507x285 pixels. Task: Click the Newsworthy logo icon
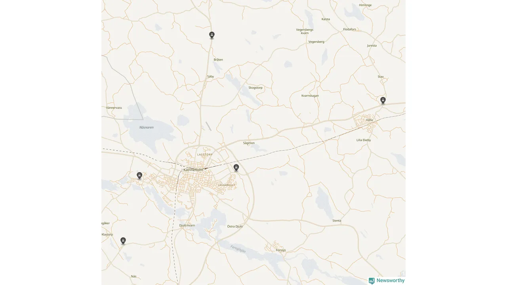(372, 281)
